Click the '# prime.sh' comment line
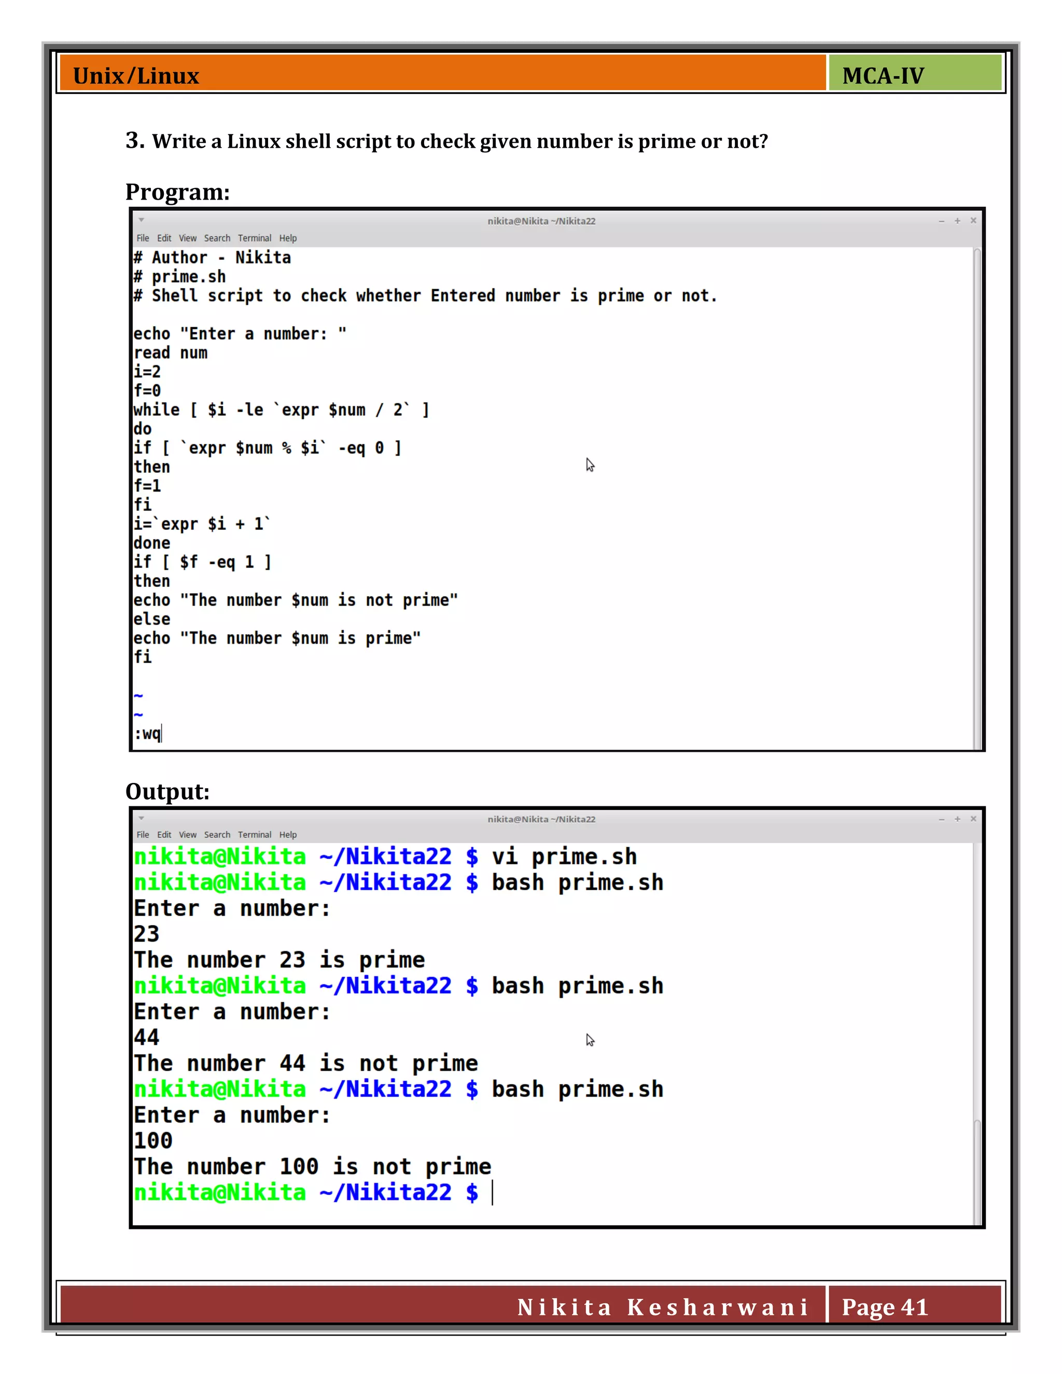This screenshot has width=1062, height=1374. click(x=179, y=277)
